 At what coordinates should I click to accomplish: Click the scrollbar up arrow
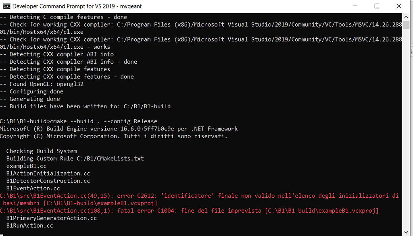[407, 17]
